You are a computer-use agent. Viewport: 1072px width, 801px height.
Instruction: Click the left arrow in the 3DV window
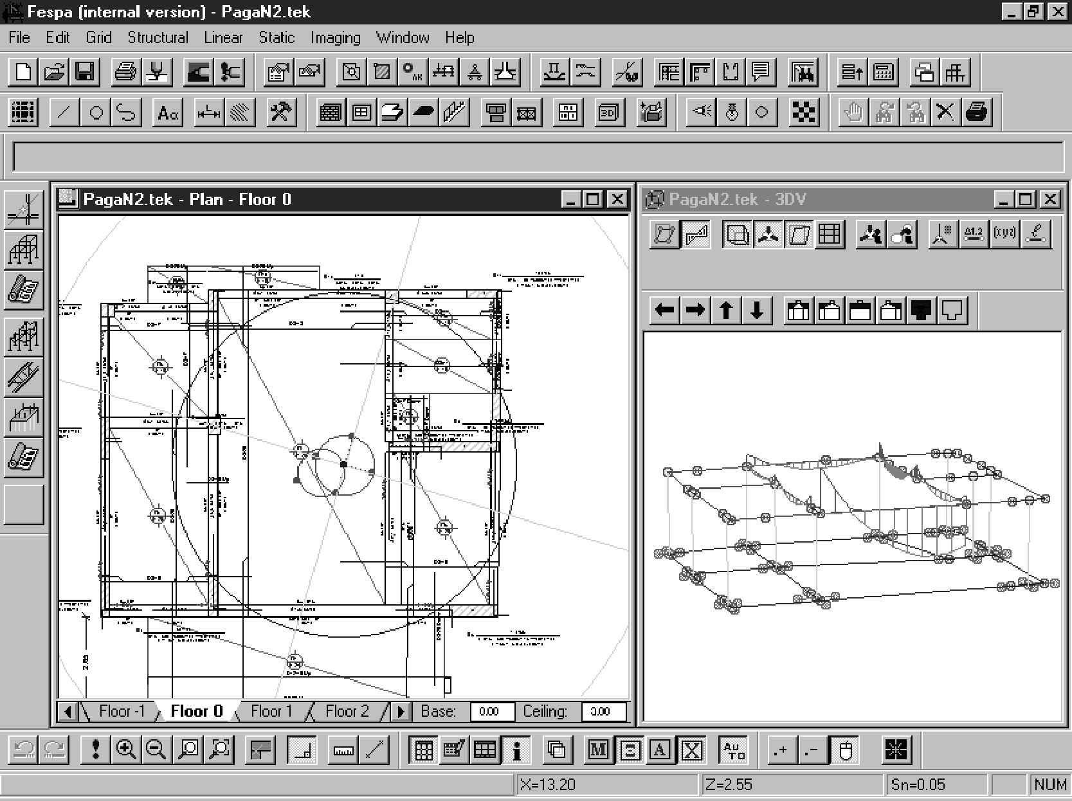[x=664, y=310]
